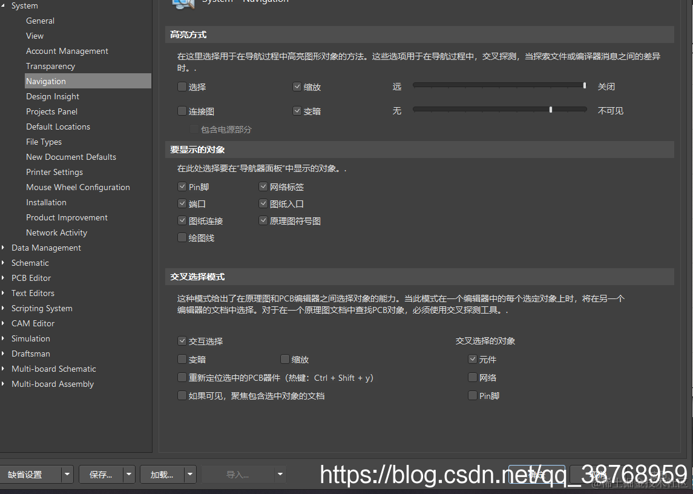
Task: Open the 保存 button dropdown arrow
Action: tap(129, 475)
